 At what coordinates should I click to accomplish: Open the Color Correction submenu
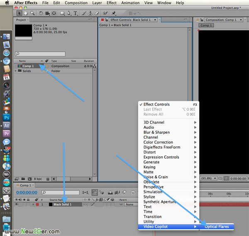pyautogui.click(x=168, y=142)
